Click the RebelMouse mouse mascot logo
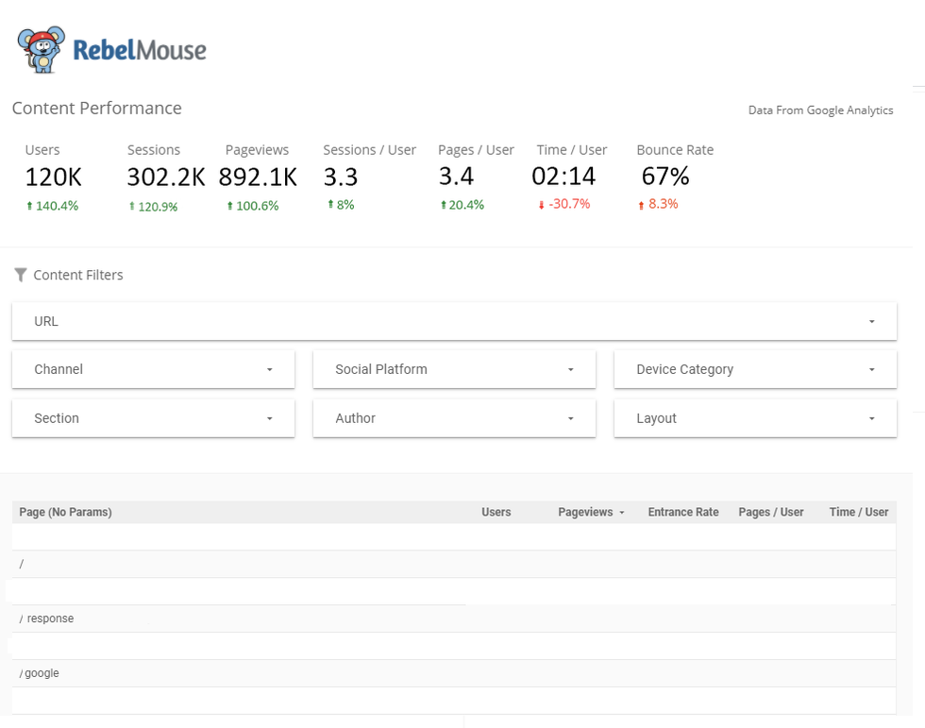This screenshot has height=728, width=925. click(x=42, y=49)
